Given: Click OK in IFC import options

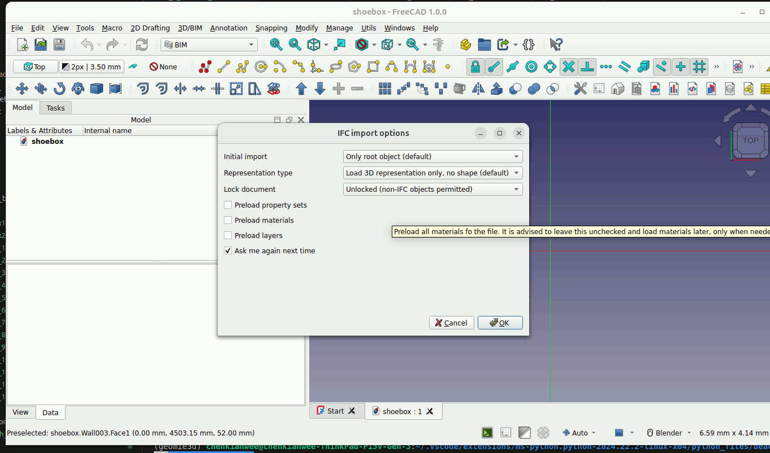Looking at the screenshot, I should (500, 323).
